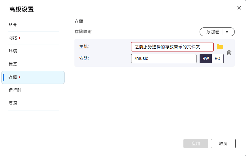This screenshot has width=246, height=156.
Task: Select the 存储 section
Action: coord(33,77)
